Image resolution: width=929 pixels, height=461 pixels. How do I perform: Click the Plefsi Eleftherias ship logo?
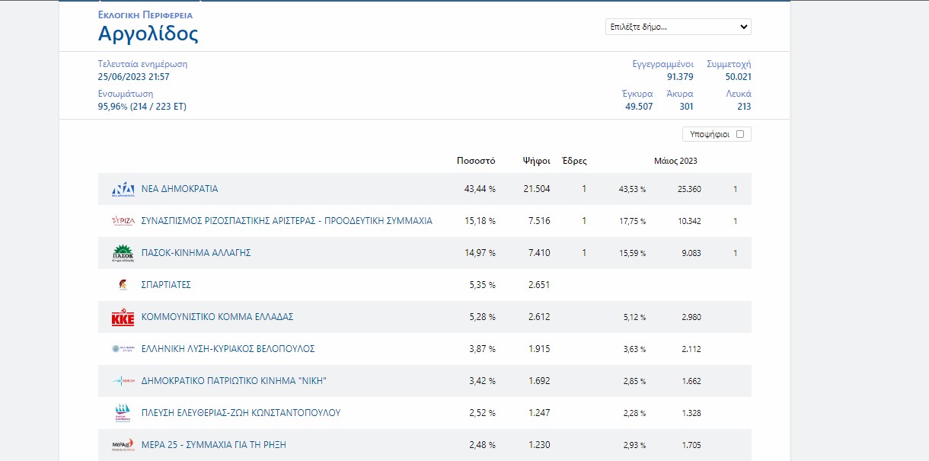point(123,413)
